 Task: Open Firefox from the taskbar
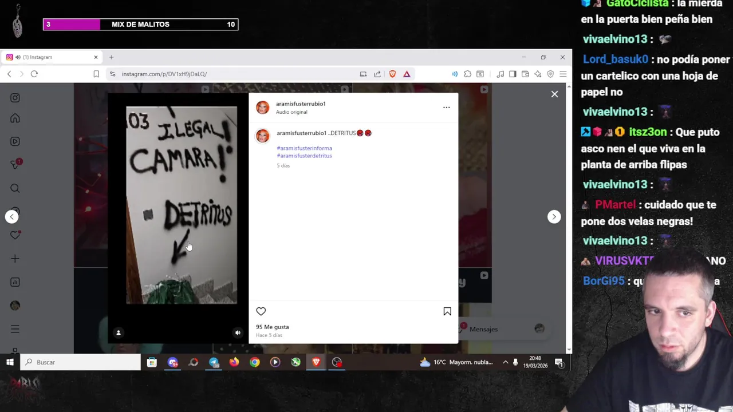[x=234, y=362]
